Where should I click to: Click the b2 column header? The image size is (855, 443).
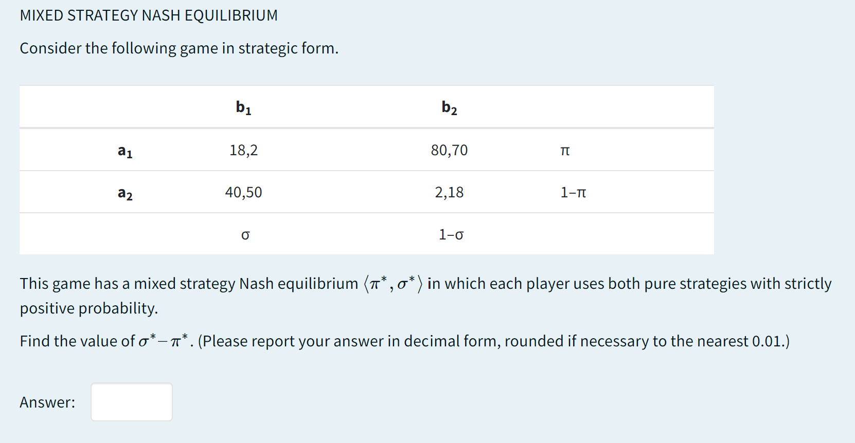pos(448,107)
